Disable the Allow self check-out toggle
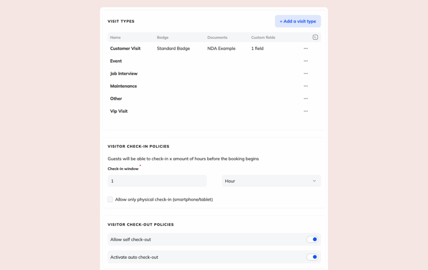The width and height of the screenshot is (428, 270). 313,239
